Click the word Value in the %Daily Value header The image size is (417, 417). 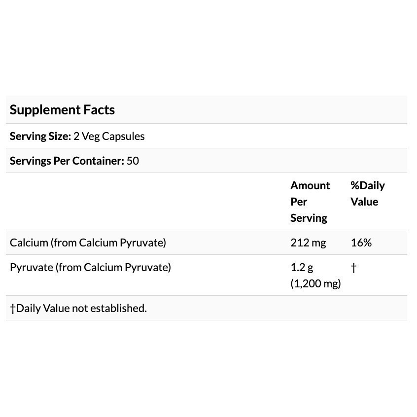click(364, 202)
